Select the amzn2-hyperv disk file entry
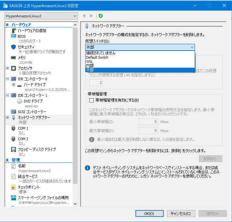Image resolution: width=232 pixels, height=222 pixels. click(x=48, y=90)
